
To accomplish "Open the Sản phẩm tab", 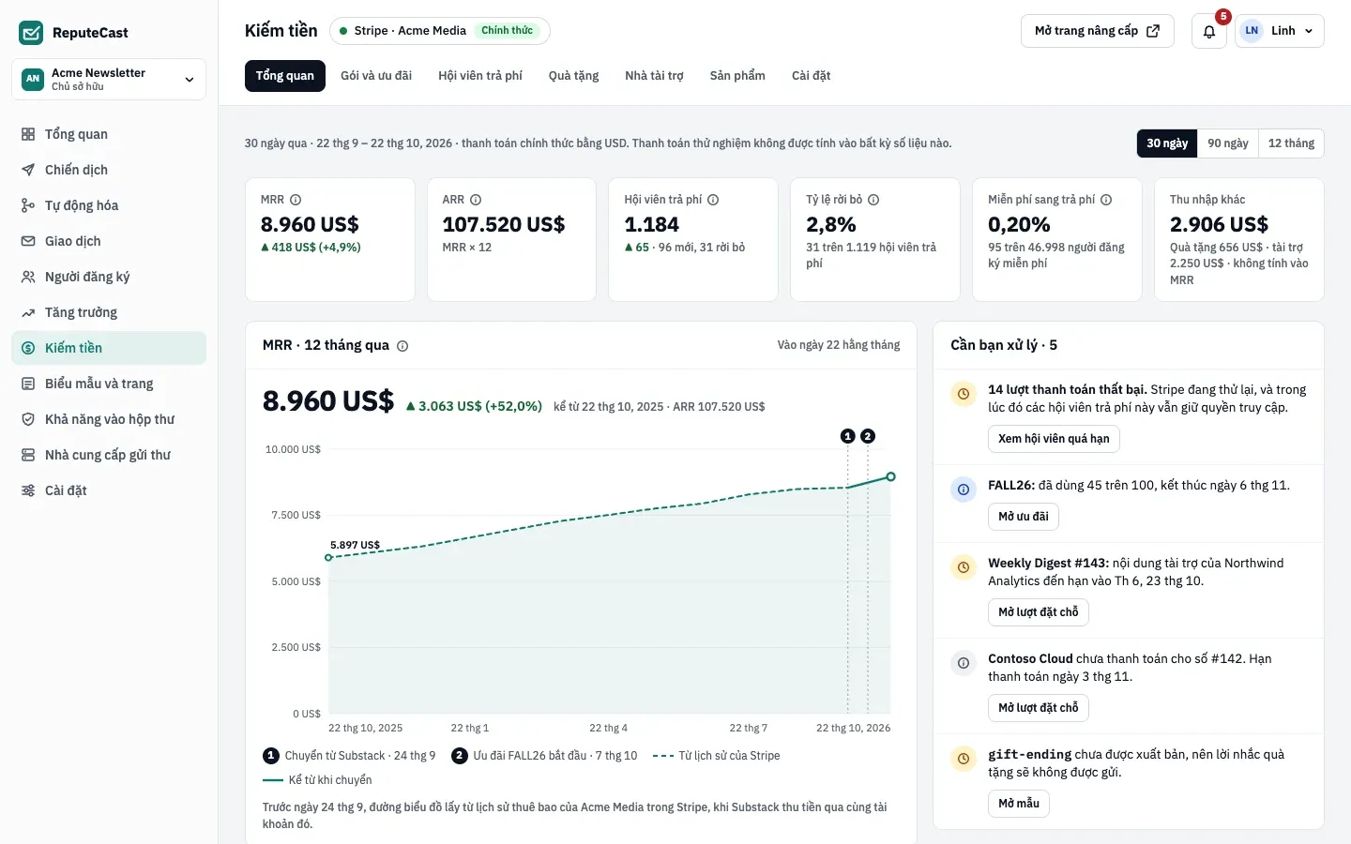I will click(737, 76).
